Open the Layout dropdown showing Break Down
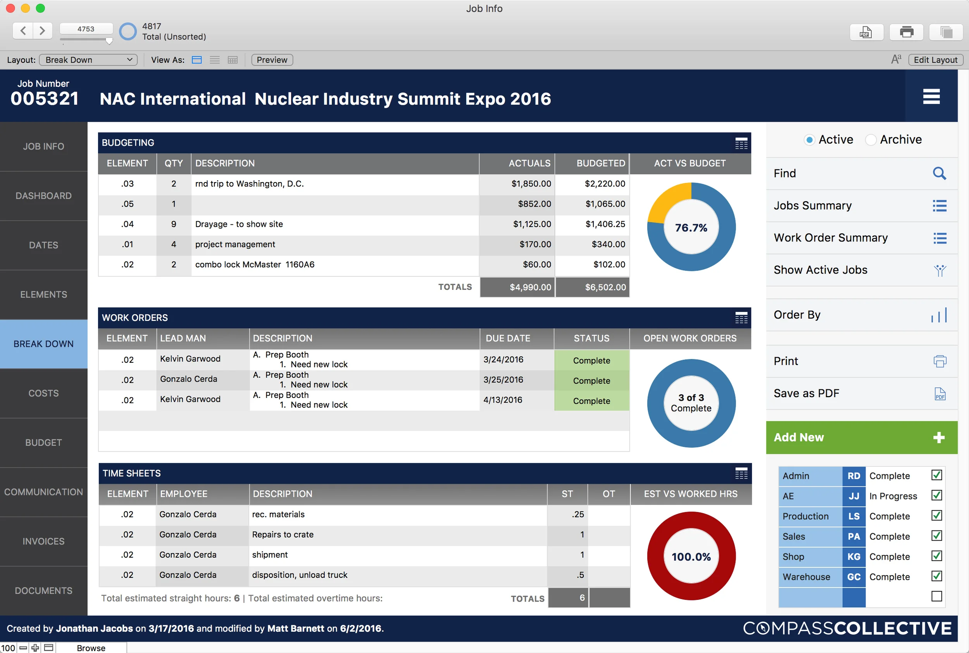This screenshot has height=653, width=969. 88,60
